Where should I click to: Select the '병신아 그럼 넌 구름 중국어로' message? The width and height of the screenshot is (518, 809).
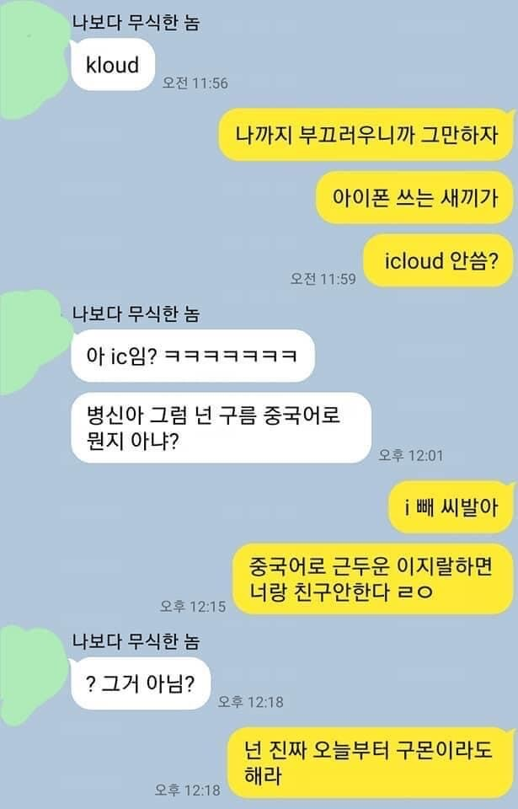point(221,428)
